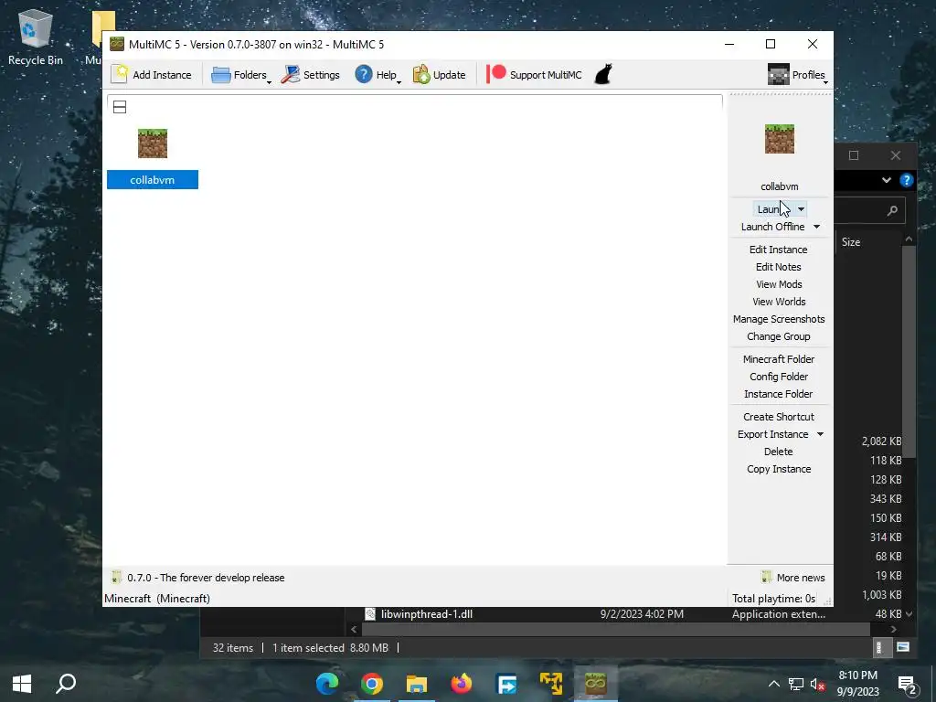This screenshot has width=936, height=702.
Task: Click Launch Offline
Action: coord(772,227)
